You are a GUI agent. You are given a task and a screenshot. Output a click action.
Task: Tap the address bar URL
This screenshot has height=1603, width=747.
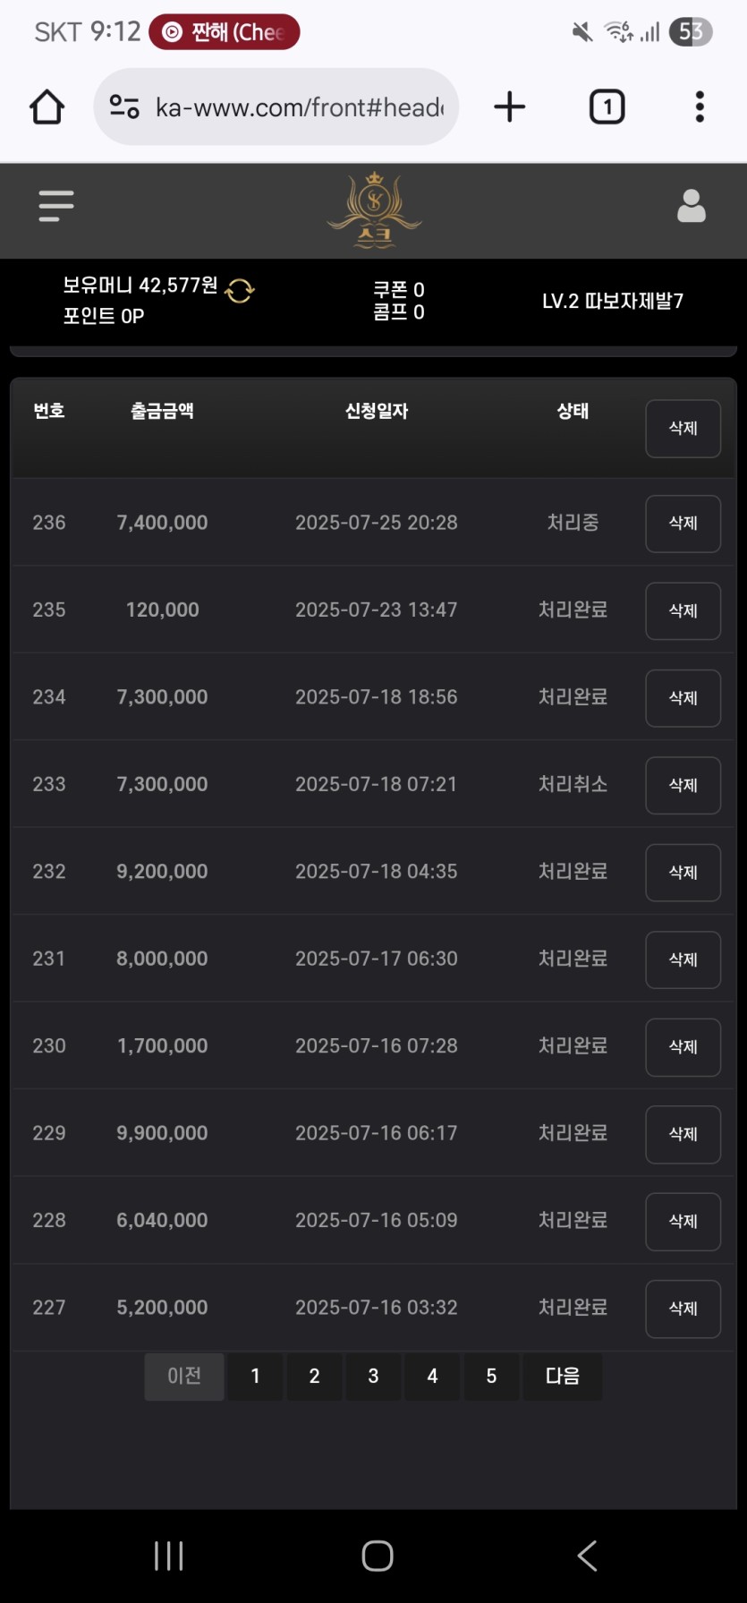click(x=300, y=107)
